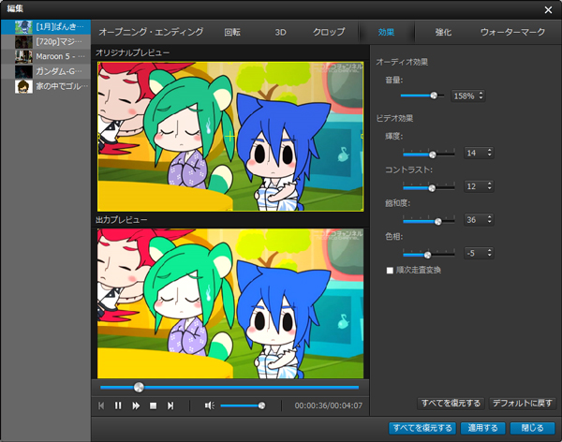Click the ビデオ効果 heading
This screenshot has width=562, height=442.
(x=394, y=118)
